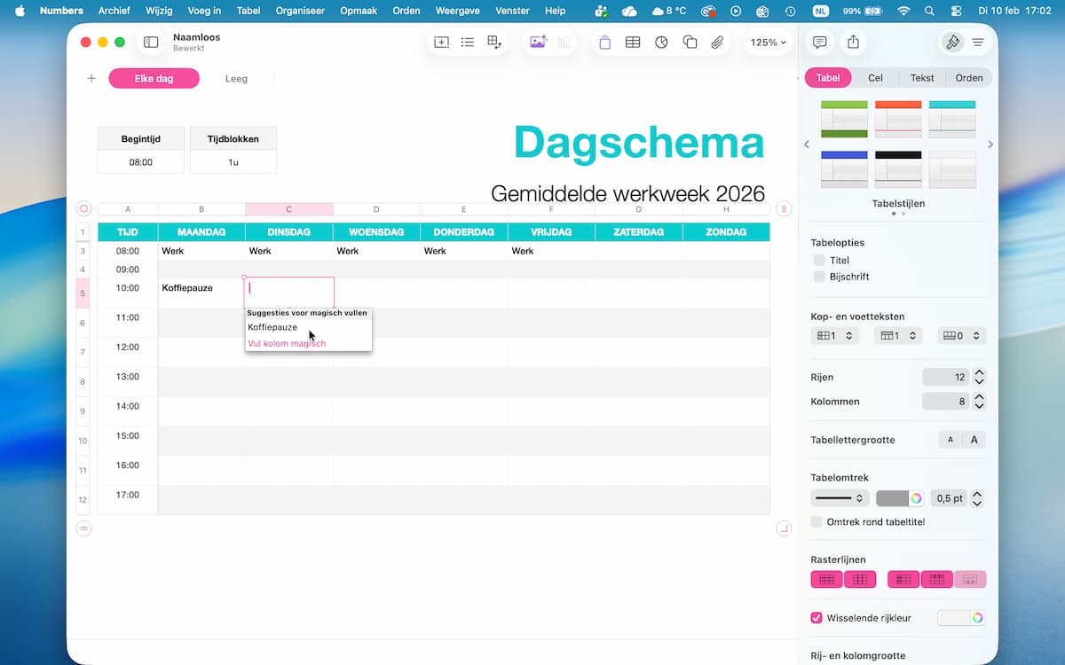Open the shapes insert icon

[x=690, y=43]
